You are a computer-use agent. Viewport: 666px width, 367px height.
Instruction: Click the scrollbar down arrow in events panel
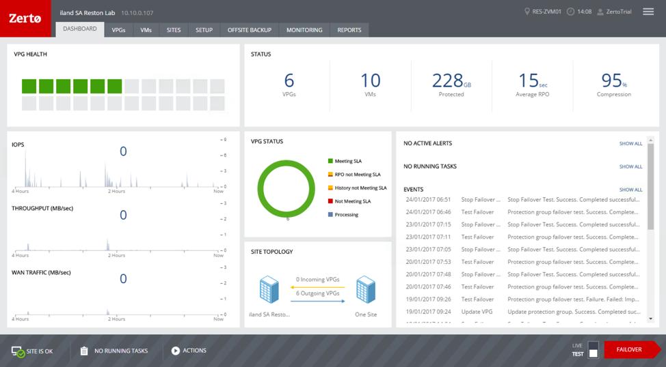click(x=650, y=319)
